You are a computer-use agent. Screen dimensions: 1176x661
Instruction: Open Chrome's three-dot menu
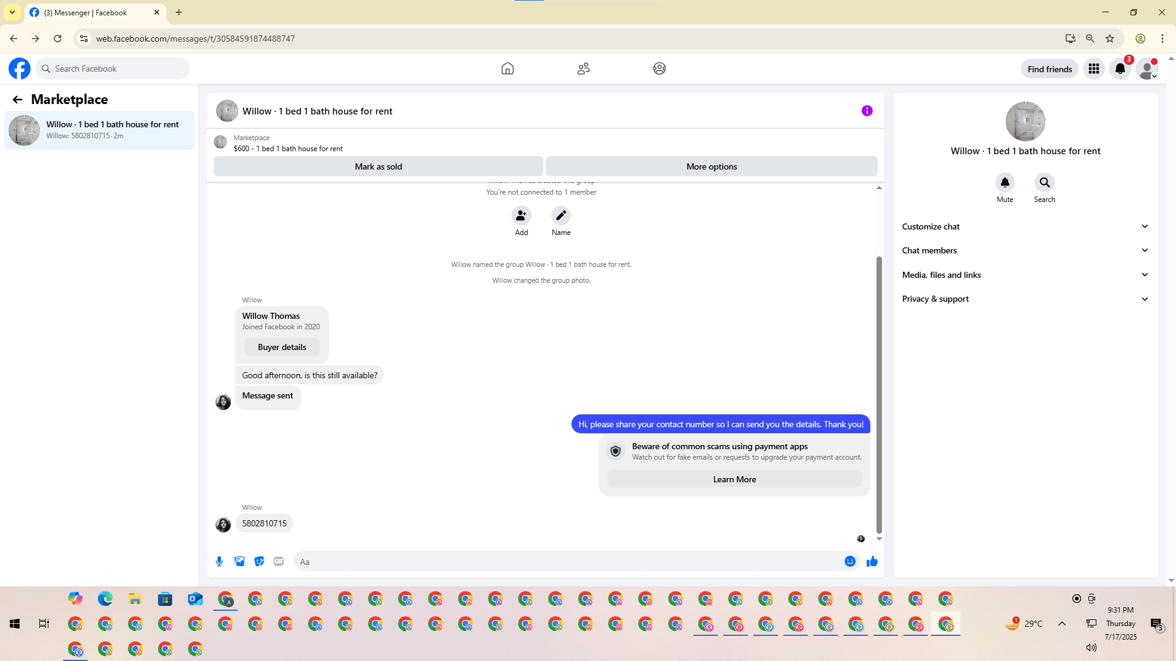(1163, 39)
